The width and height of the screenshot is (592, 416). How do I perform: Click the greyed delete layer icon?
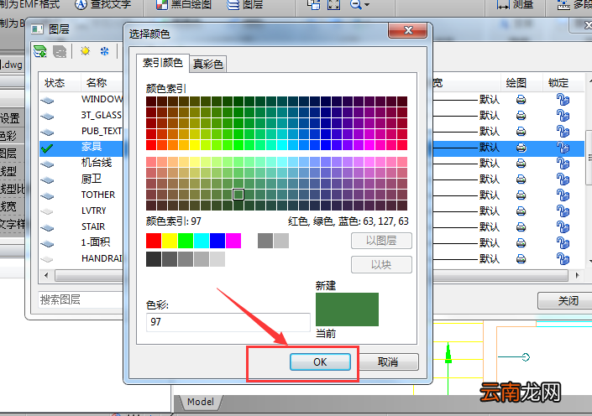point(60,51)
